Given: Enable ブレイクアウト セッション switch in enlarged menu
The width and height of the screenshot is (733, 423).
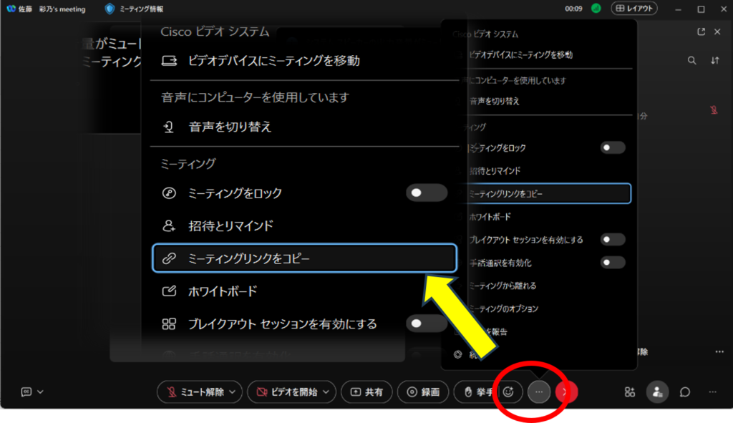Looking at the screenshot, I should point(427,324).
